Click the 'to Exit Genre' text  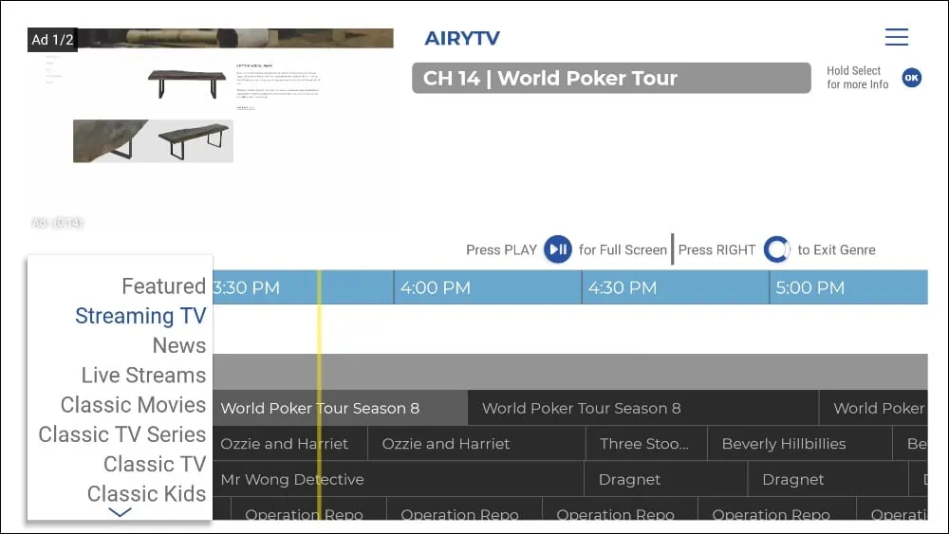836,249
